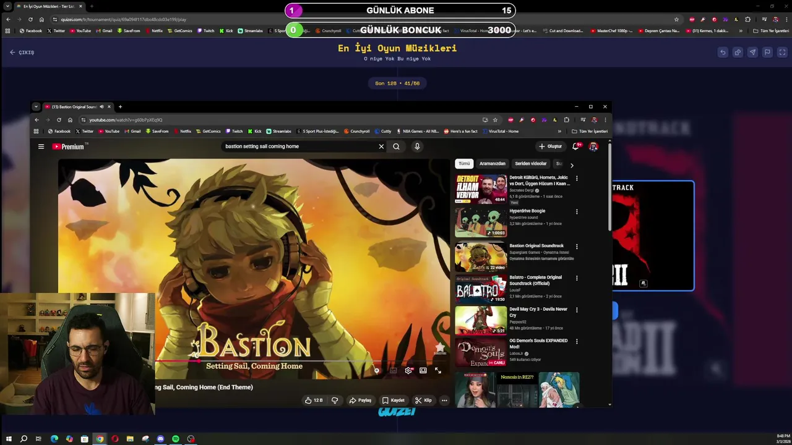Screen dimensions: 792x445
Task: Open Devil May Cry 3 video title
Action: click(538, 312)
